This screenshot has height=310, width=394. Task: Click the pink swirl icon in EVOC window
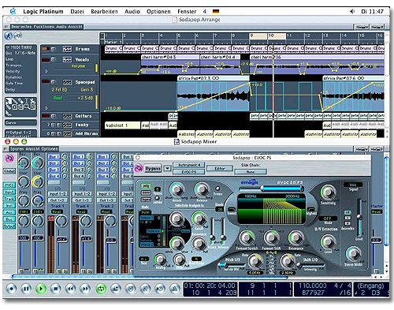pyautogui.click(x=139, y=168)
